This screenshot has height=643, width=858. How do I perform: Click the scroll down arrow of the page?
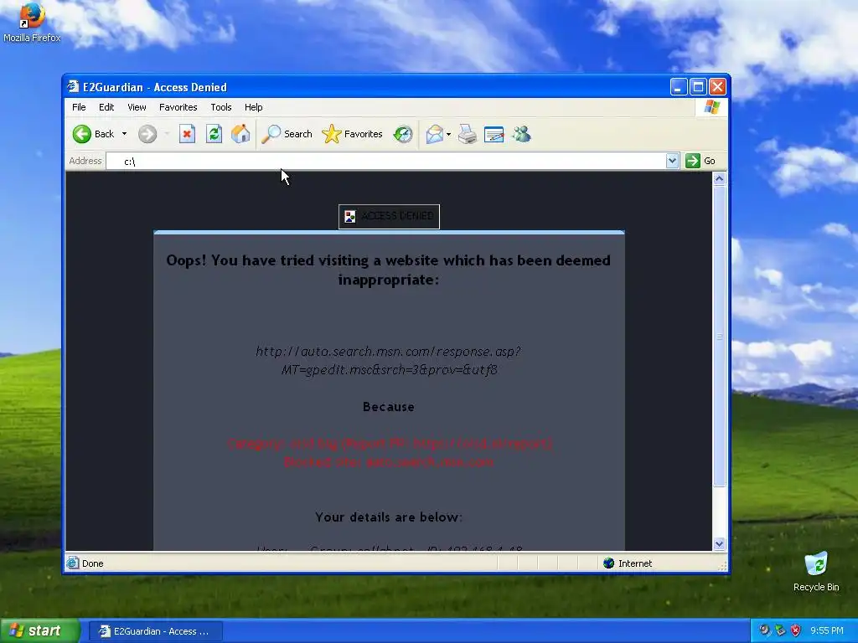719,543
